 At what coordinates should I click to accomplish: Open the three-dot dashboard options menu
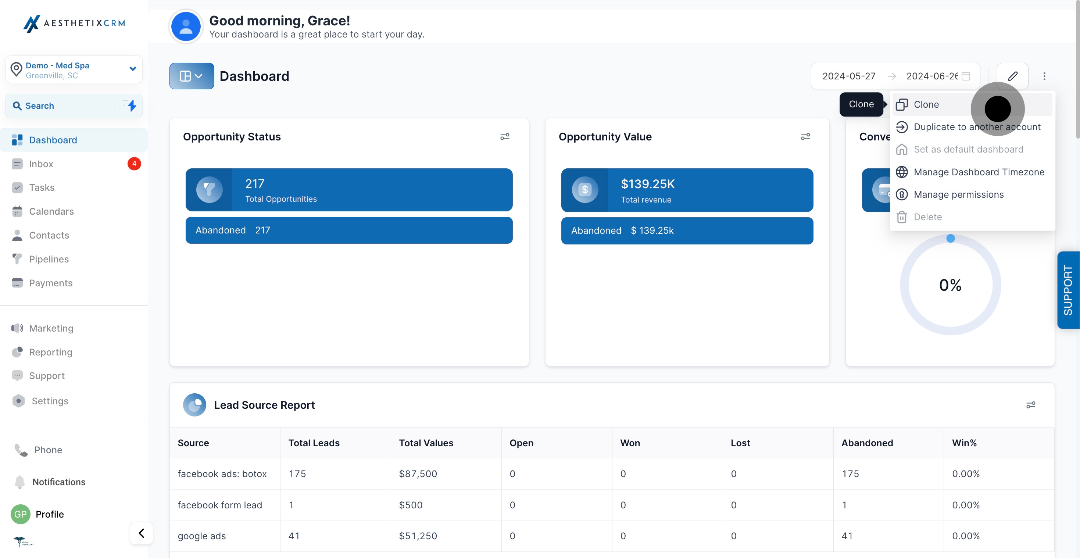(1044, 76)
